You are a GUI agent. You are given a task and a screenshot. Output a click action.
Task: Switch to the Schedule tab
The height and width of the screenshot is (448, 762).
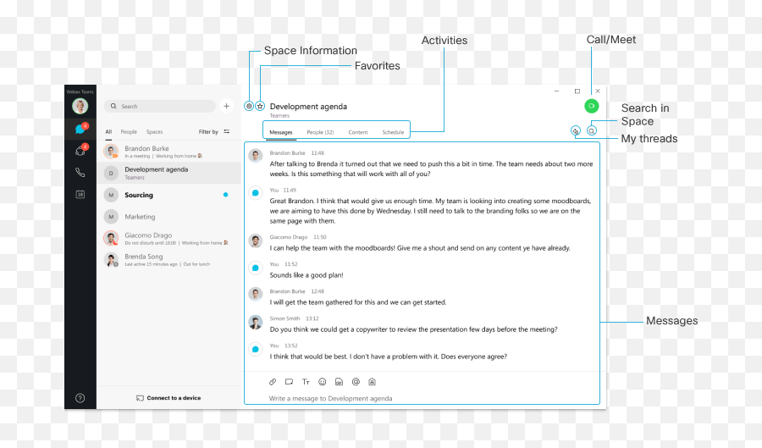393,132
